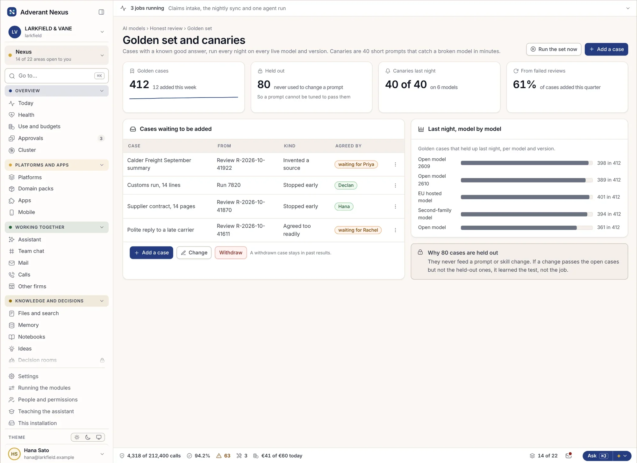Click the Change button

(194, 253)
